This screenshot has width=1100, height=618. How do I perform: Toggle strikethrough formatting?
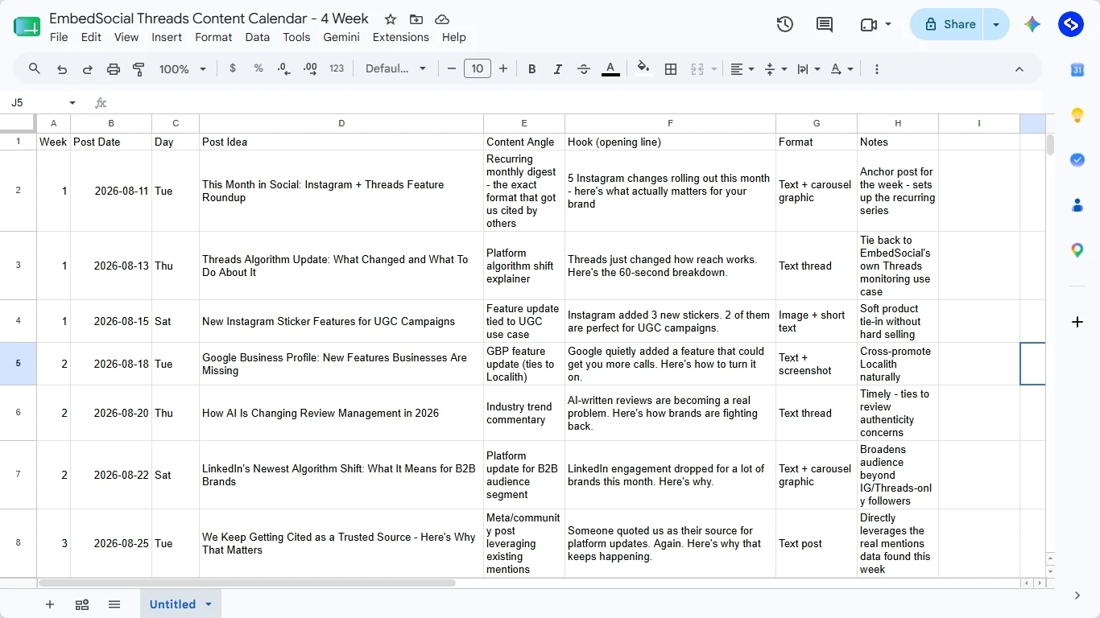584,69
